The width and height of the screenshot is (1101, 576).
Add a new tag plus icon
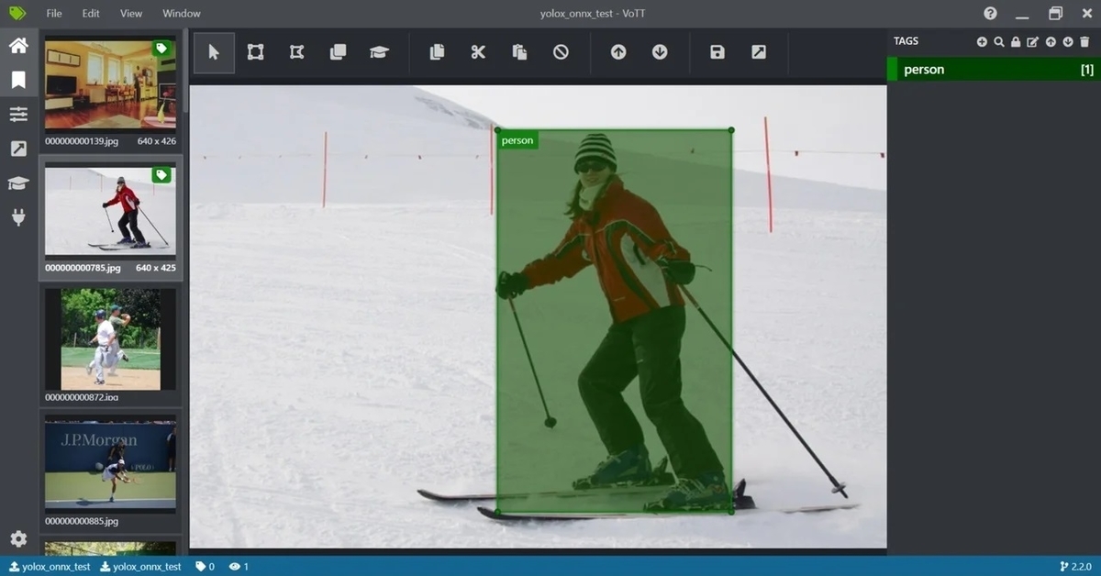(x=982, y=42)
